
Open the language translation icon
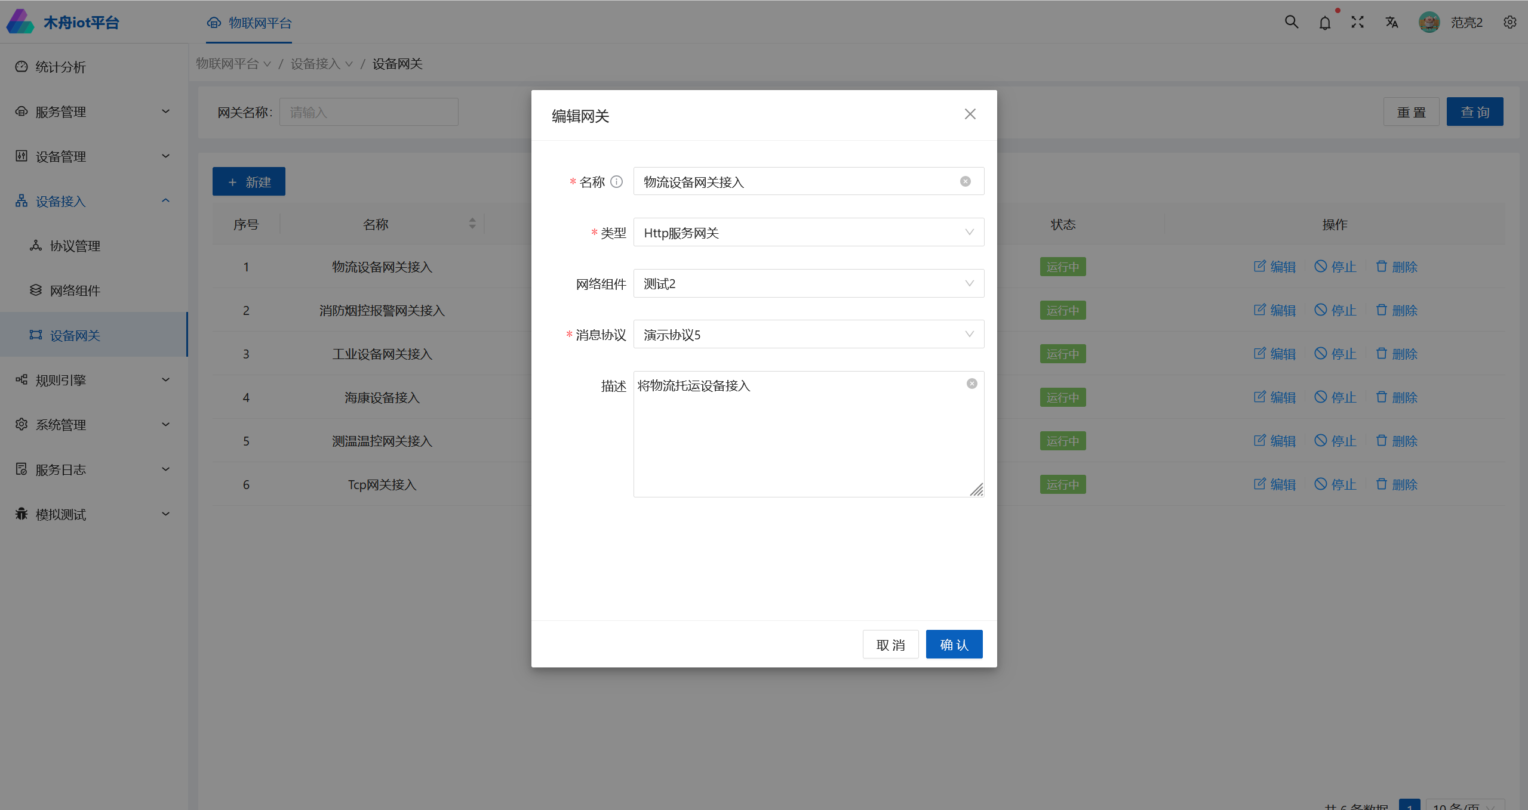[x=1392, y=23]
